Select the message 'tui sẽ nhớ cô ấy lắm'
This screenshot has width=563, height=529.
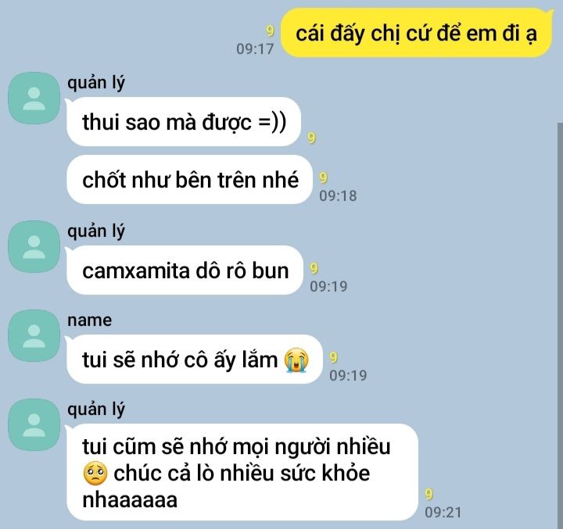194,359
